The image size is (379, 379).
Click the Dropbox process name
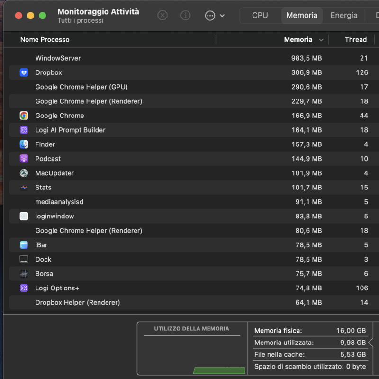49,72
